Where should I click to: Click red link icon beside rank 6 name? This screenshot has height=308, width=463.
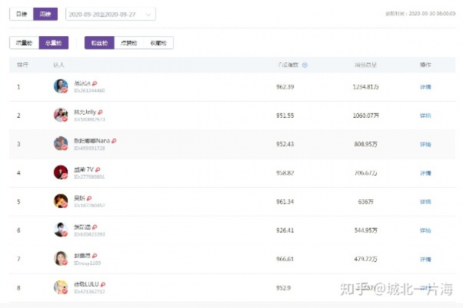[95, 227]
